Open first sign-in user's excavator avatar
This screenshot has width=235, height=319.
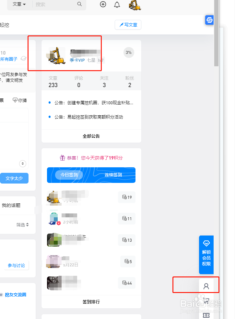53,197
